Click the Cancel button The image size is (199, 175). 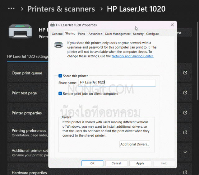pyautogui.click(x=116, y=163)
